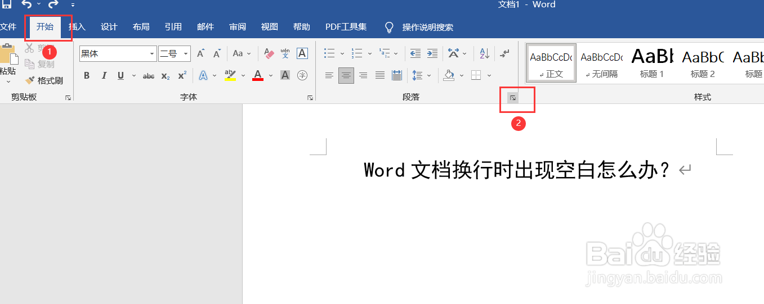Click the Sort A-Z icon

point(485,53)
